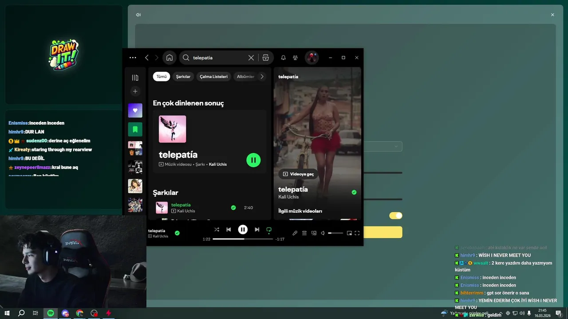
Task: Switch Spotify player to full screen
Action: point(357,233)
